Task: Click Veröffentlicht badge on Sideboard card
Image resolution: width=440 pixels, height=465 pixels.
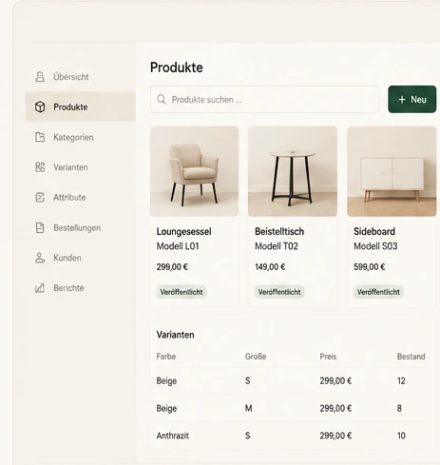Action: tap(378, 292)
